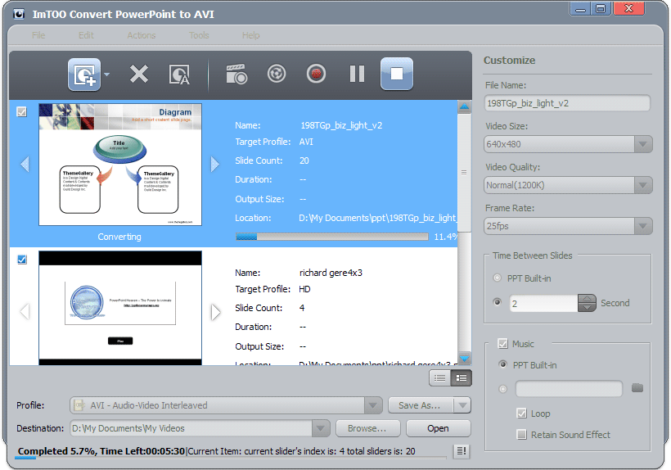This screenshot has height=470, width=671.
Task: Remove selected file with X icon
Action: 139,75
